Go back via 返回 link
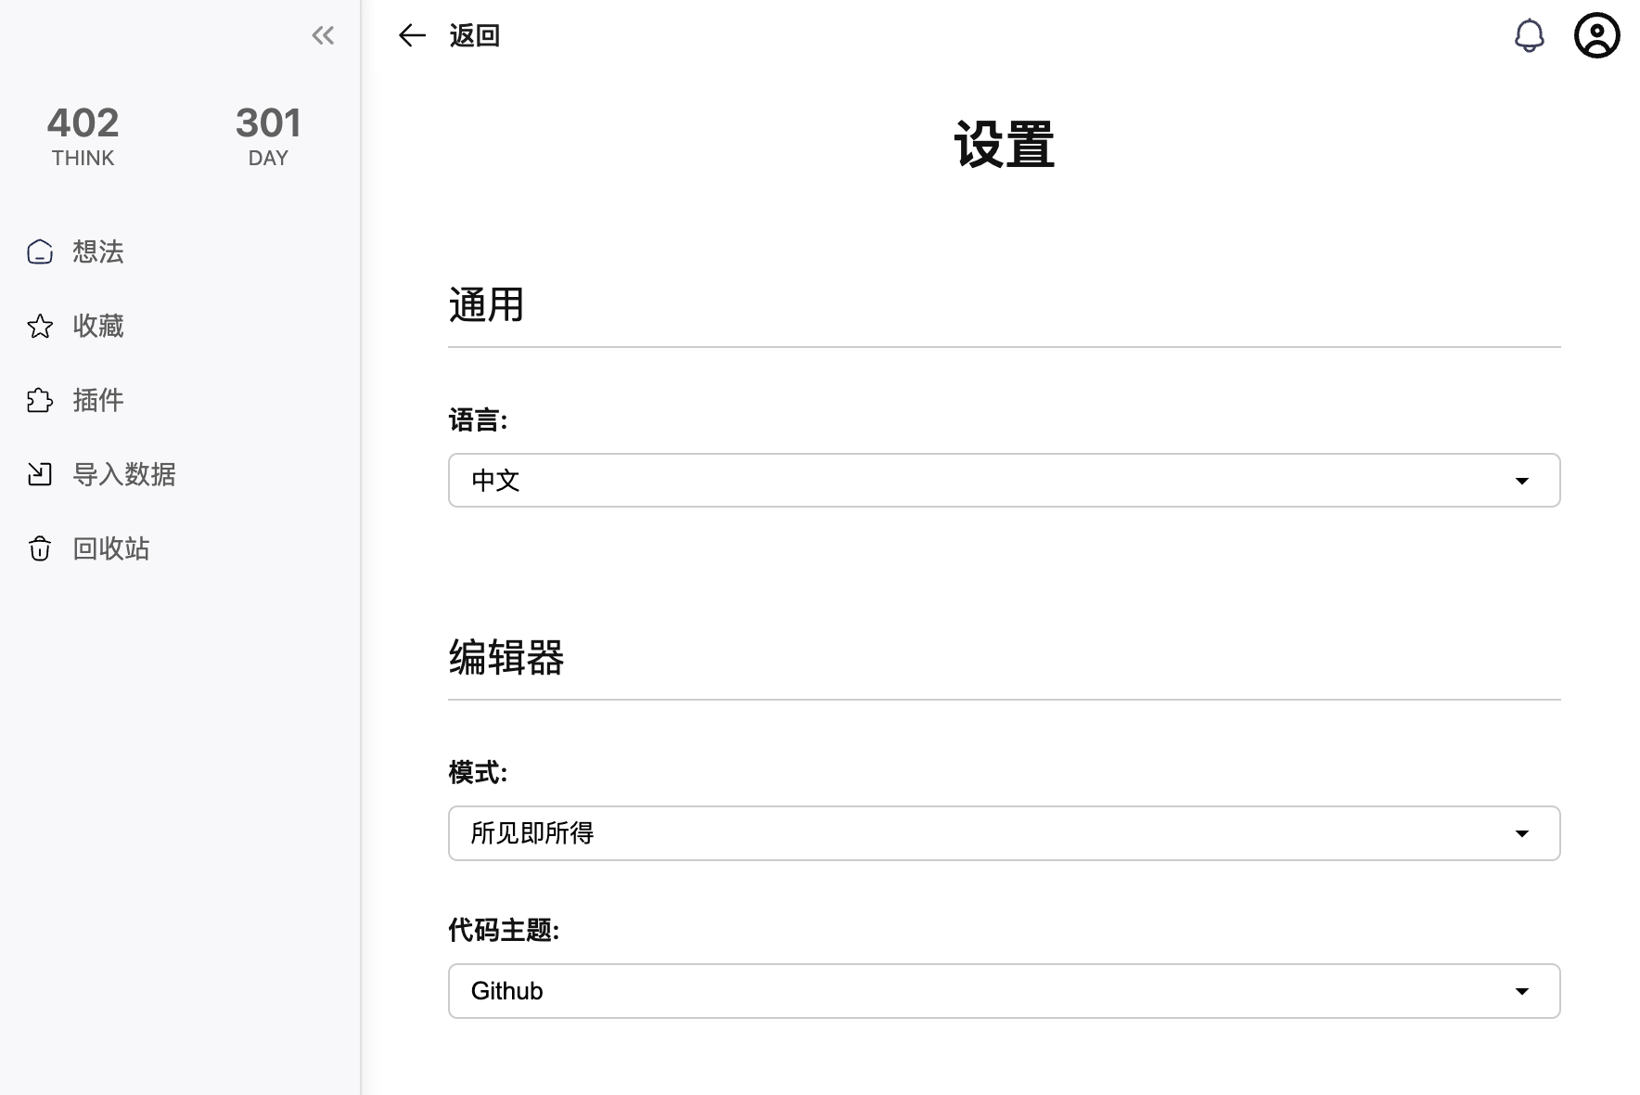 (x=475, y=35)
